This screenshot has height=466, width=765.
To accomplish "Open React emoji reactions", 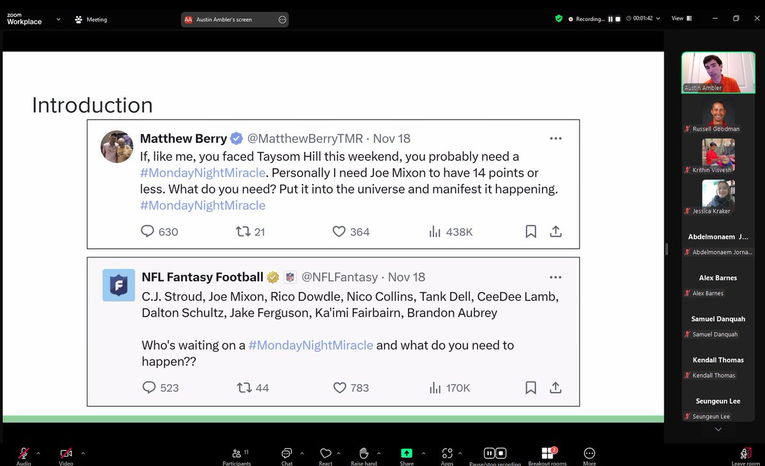I will [x=326, y=456].
